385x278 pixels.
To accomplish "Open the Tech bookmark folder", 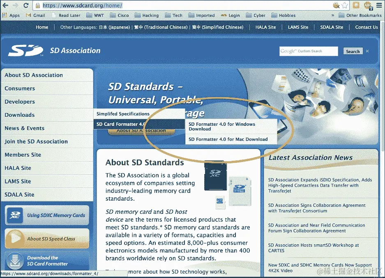I will (173, 15).
